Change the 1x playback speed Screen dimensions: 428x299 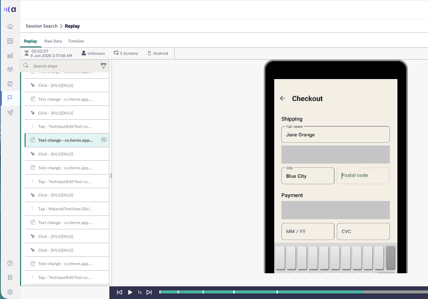tap(140, 292)
